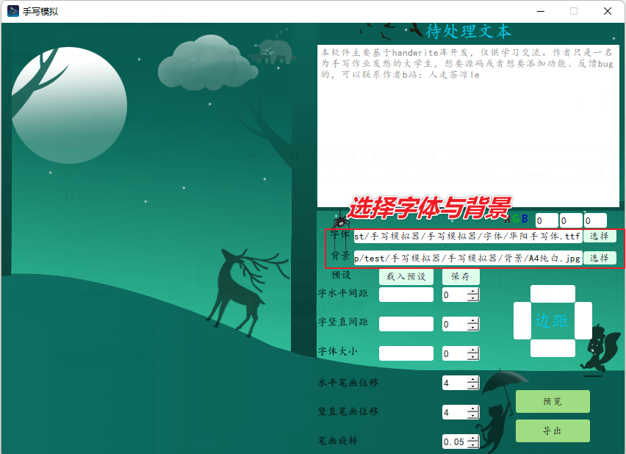Click the B color value field

[x=595, y=220]
